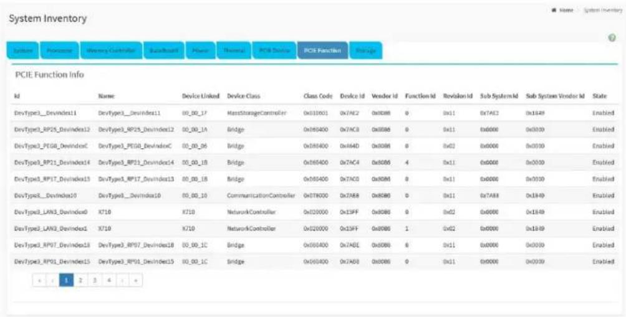Click the 00_00_16 device linked cell
626x317 pixels.
(195, 196)
